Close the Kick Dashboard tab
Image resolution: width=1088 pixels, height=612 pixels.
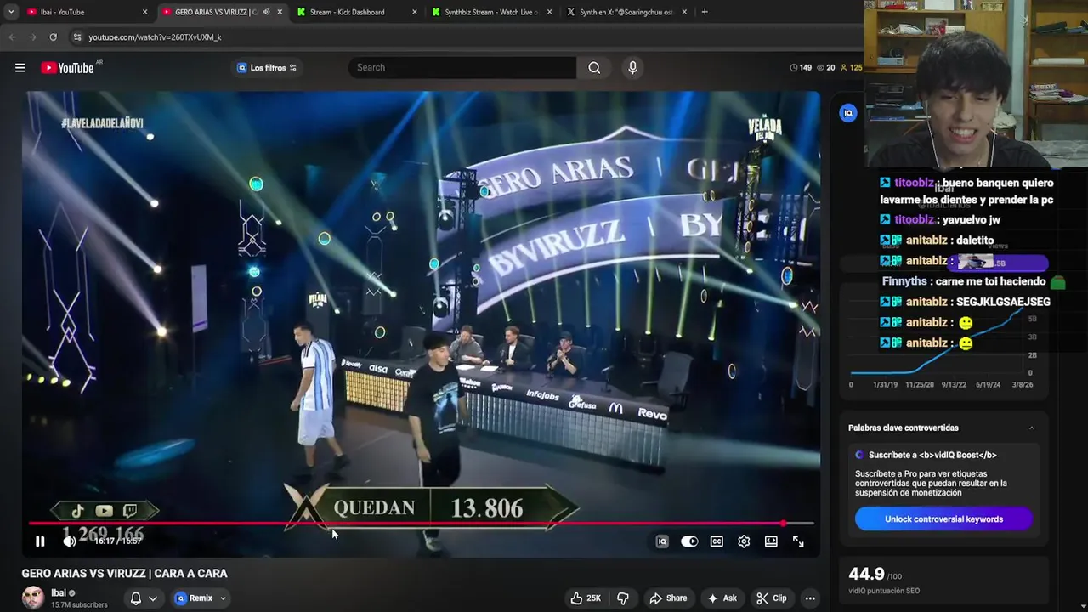[x=415, y=12]
